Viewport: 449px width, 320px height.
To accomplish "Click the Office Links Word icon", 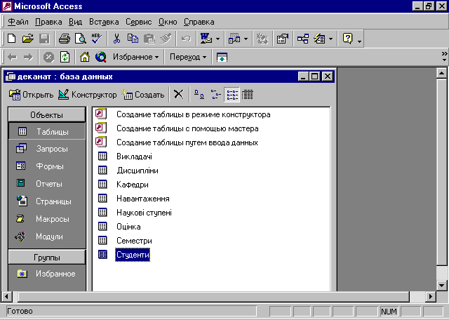I will (206, 39).
